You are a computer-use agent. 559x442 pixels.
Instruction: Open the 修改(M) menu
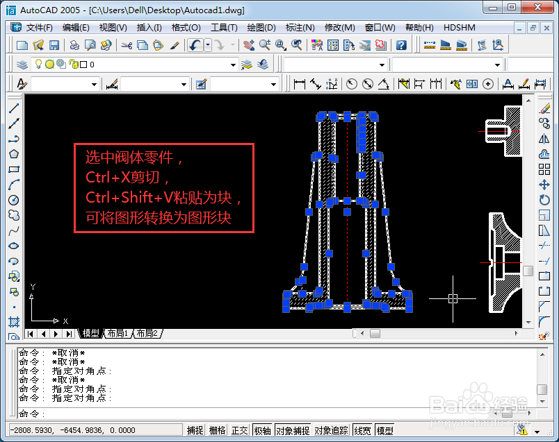pyautogui.click(x=340, y=27)
